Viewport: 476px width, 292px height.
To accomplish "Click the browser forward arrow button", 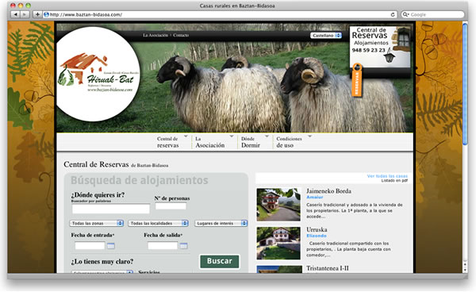I will 25,14.
